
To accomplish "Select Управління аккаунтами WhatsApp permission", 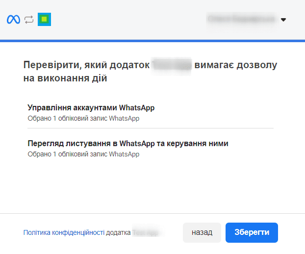I will 91,107.
